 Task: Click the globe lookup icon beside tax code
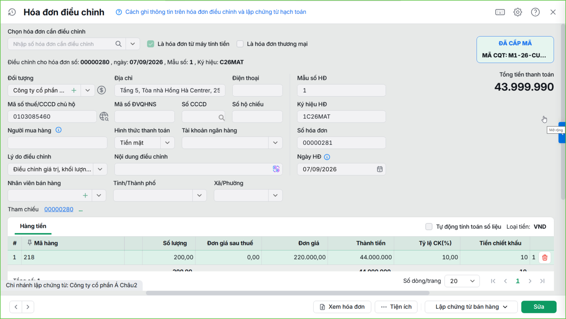coord(104,116)
